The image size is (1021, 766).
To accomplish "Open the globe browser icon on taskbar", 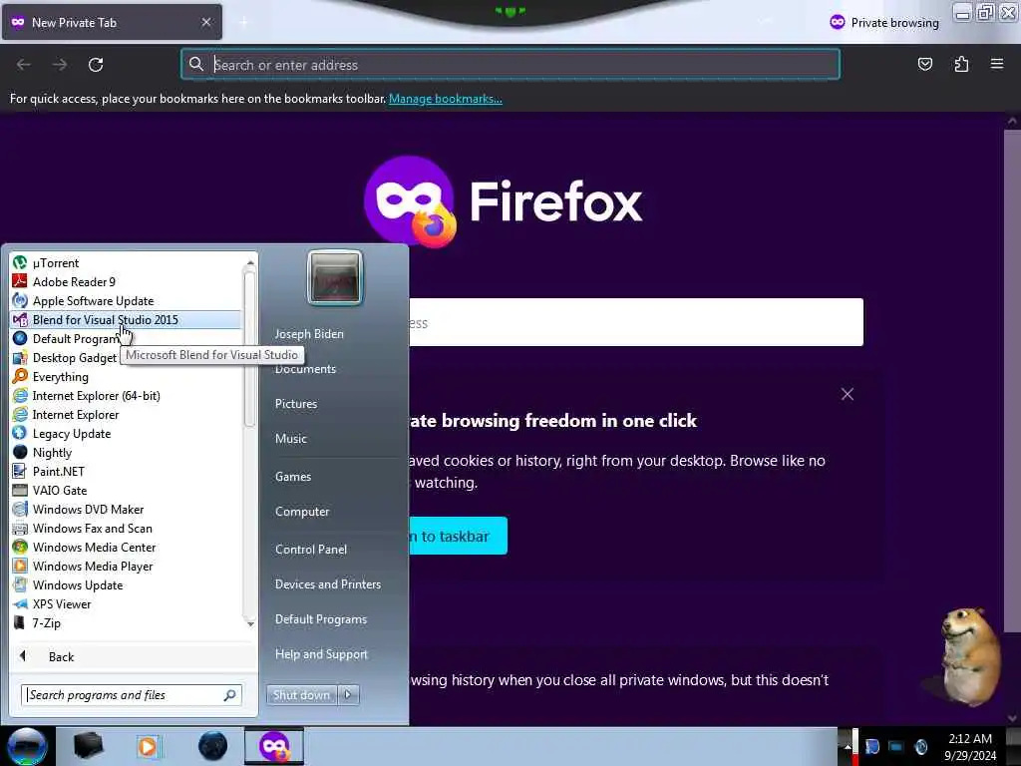I will [x=212, y=746].
